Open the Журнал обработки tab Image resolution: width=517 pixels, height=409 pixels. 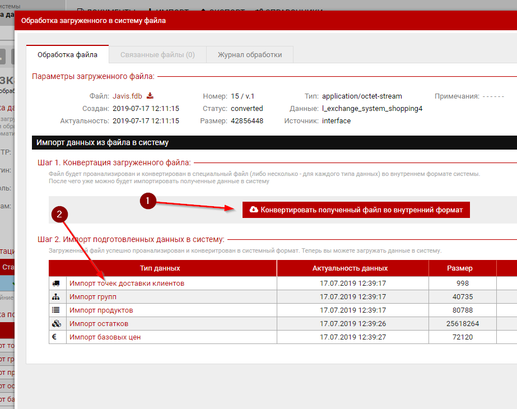(249, 55)
